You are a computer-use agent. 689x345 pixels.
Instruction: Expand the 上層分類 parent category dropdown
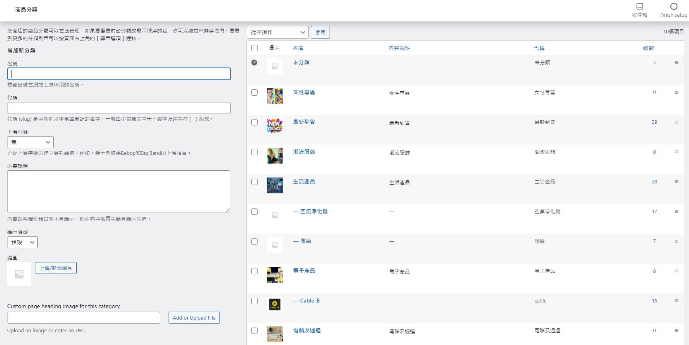31,142
